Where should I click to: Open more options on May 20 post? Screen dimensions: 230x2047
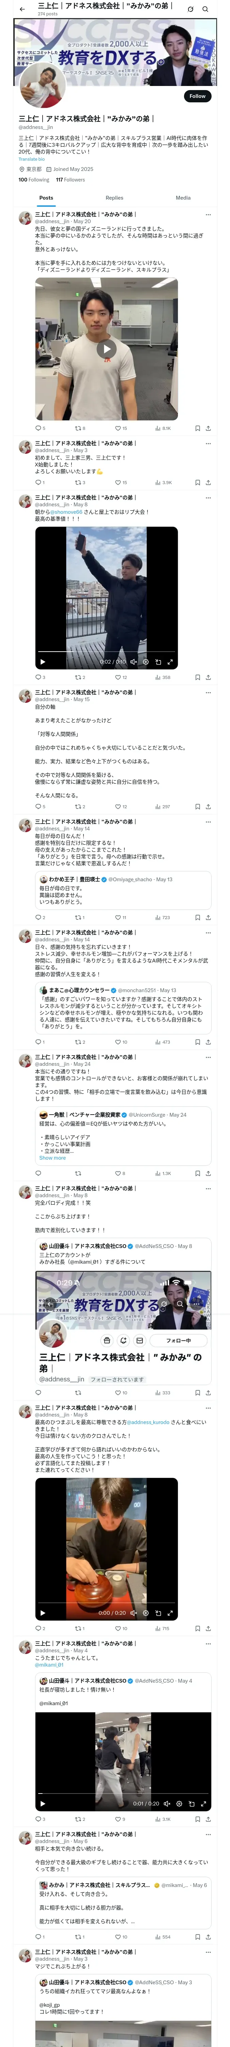[x=208, y=215]
